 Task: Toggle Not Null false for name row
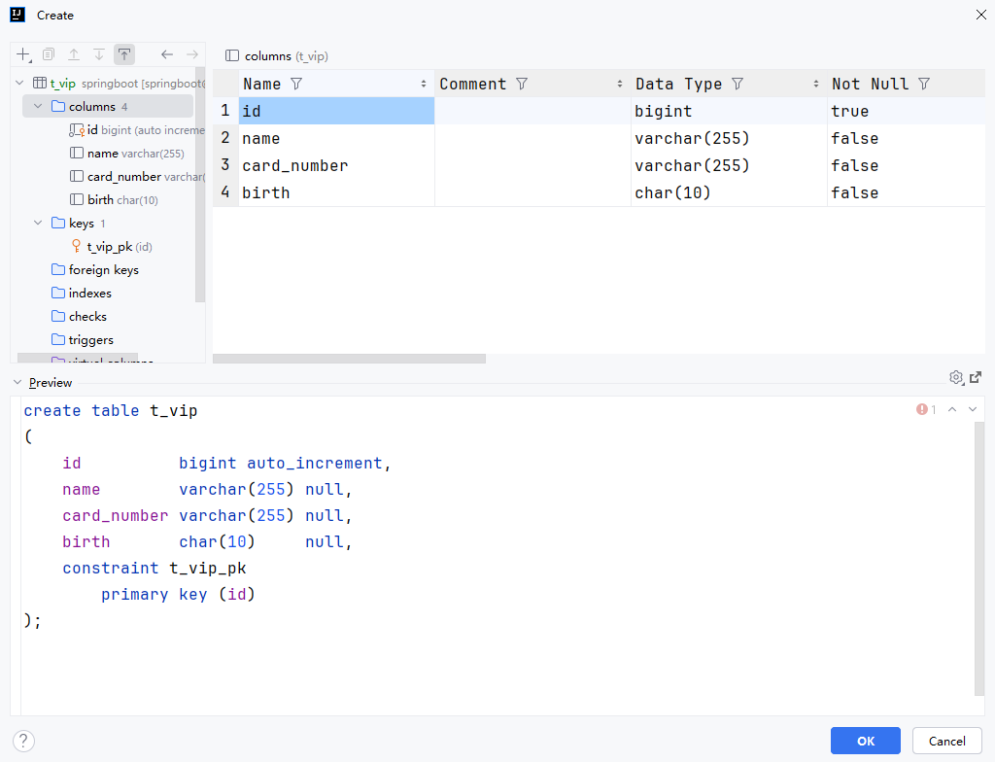point(855,139)
